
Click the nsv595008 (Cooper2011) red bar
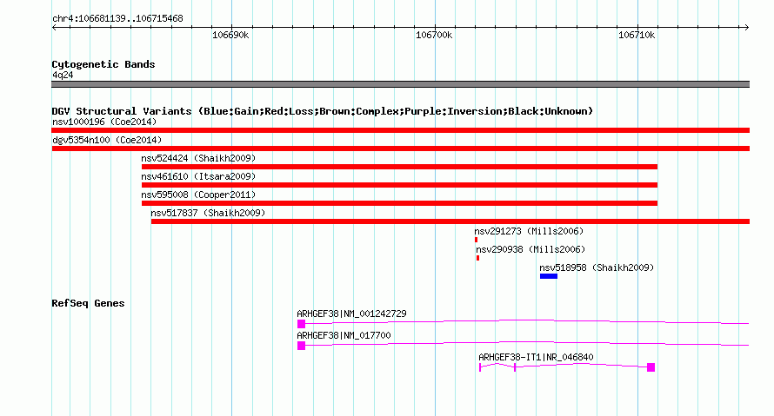point(399,203)
